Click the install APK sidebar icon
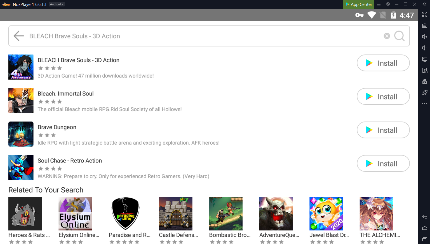430x244 pixels. [x=424, y=70]
